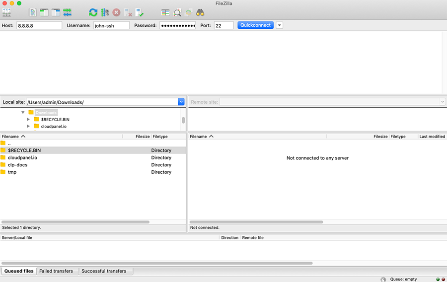The image size is (447, 282).
Task: Toggle the local directory tree display
Action: point(44,12)
